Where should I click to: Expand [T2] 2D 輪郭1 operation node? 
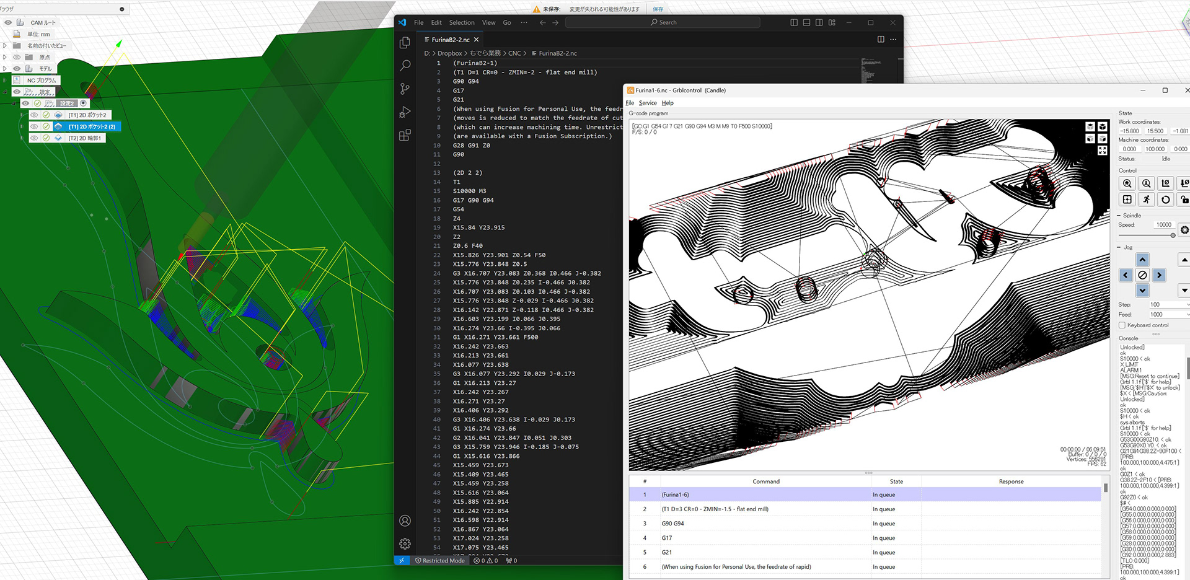tap(22, 138)
